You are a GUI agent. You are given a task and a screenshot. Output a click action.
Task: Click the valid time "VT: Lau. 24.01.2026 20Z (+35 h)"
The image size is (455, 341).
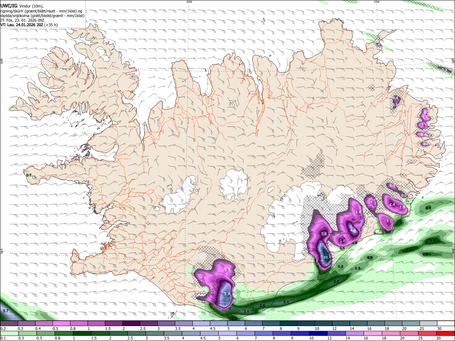pyautogui.click(x=29, y=25)
